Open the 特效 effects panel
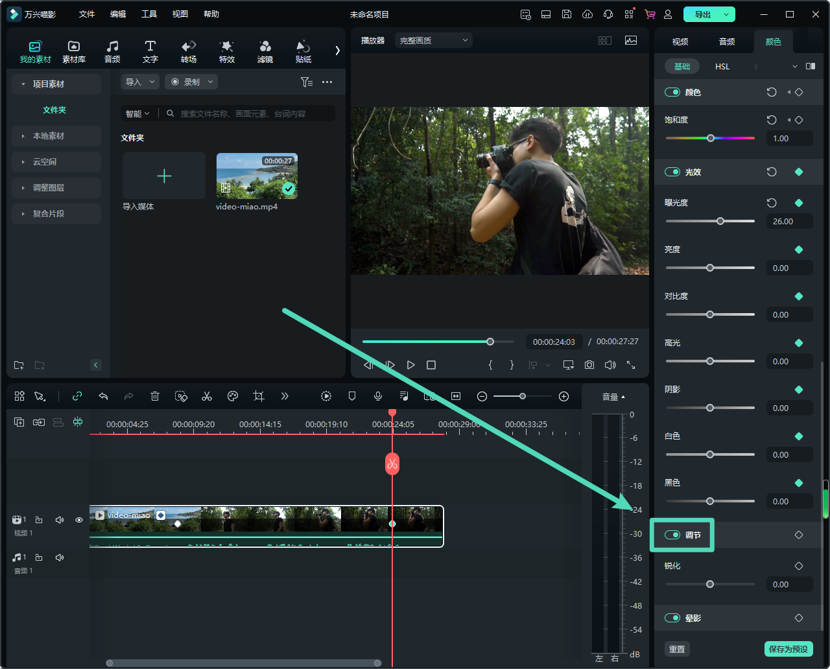Viewport: 830px width, 669px height. pos(227,52)
